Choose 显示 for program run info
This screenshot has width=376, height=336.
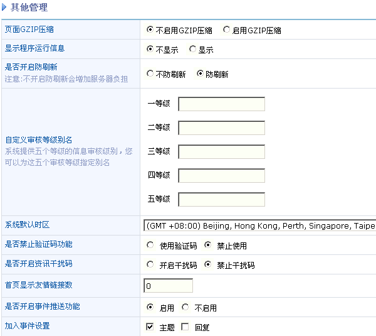pyautogui.click(x=192, y=49)
